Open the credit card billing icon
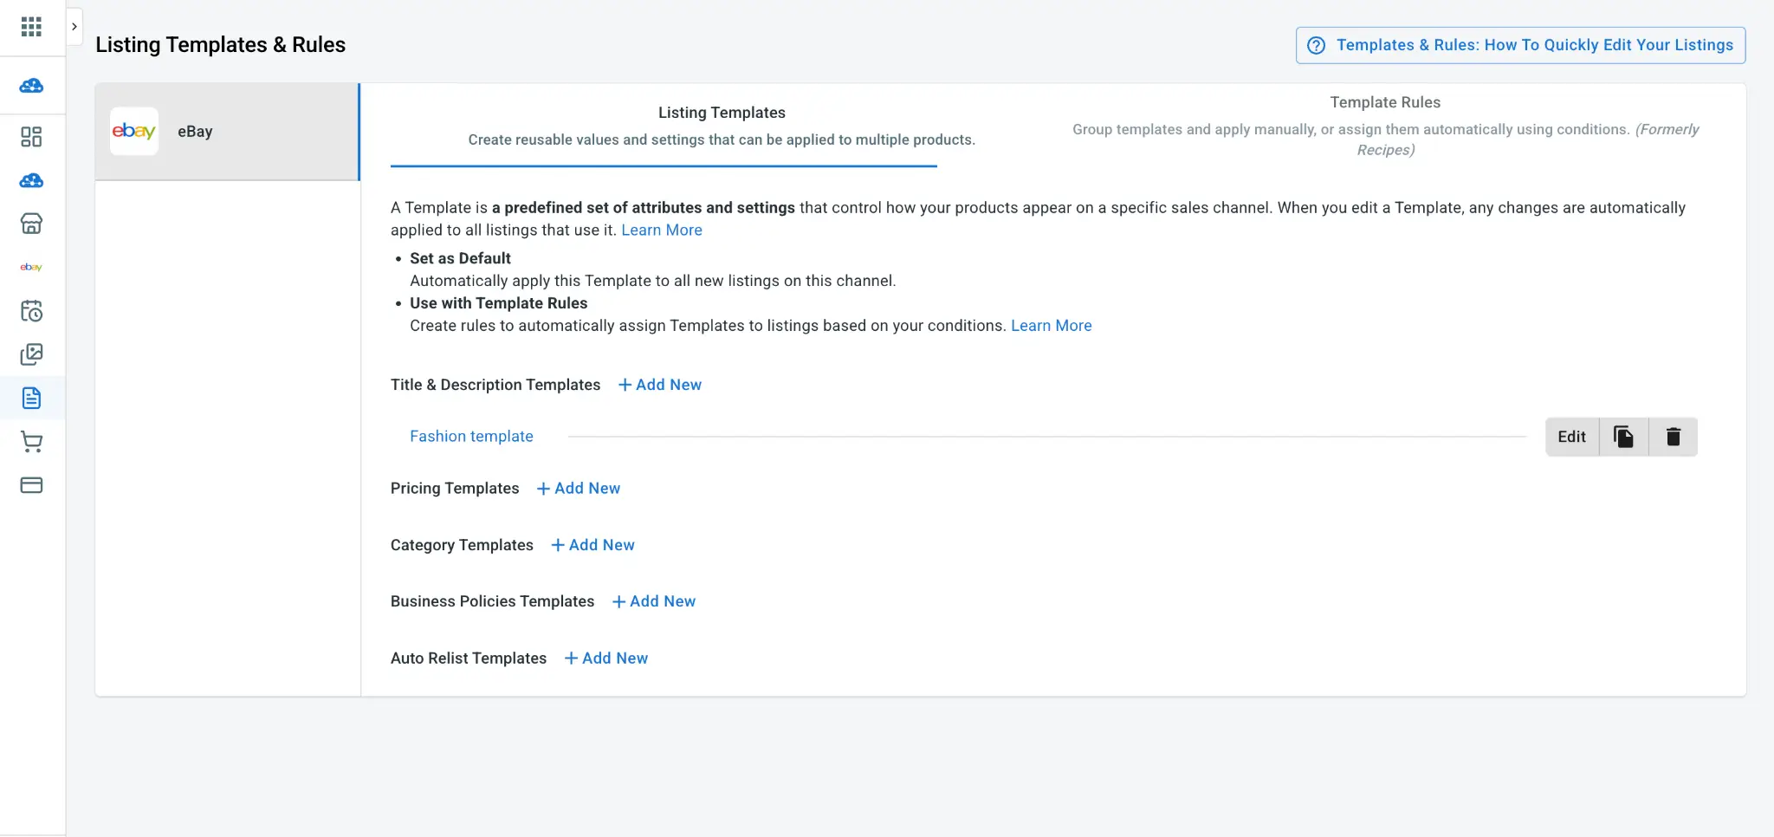Viewport: 1774px width, 837px height. point(31,485)
